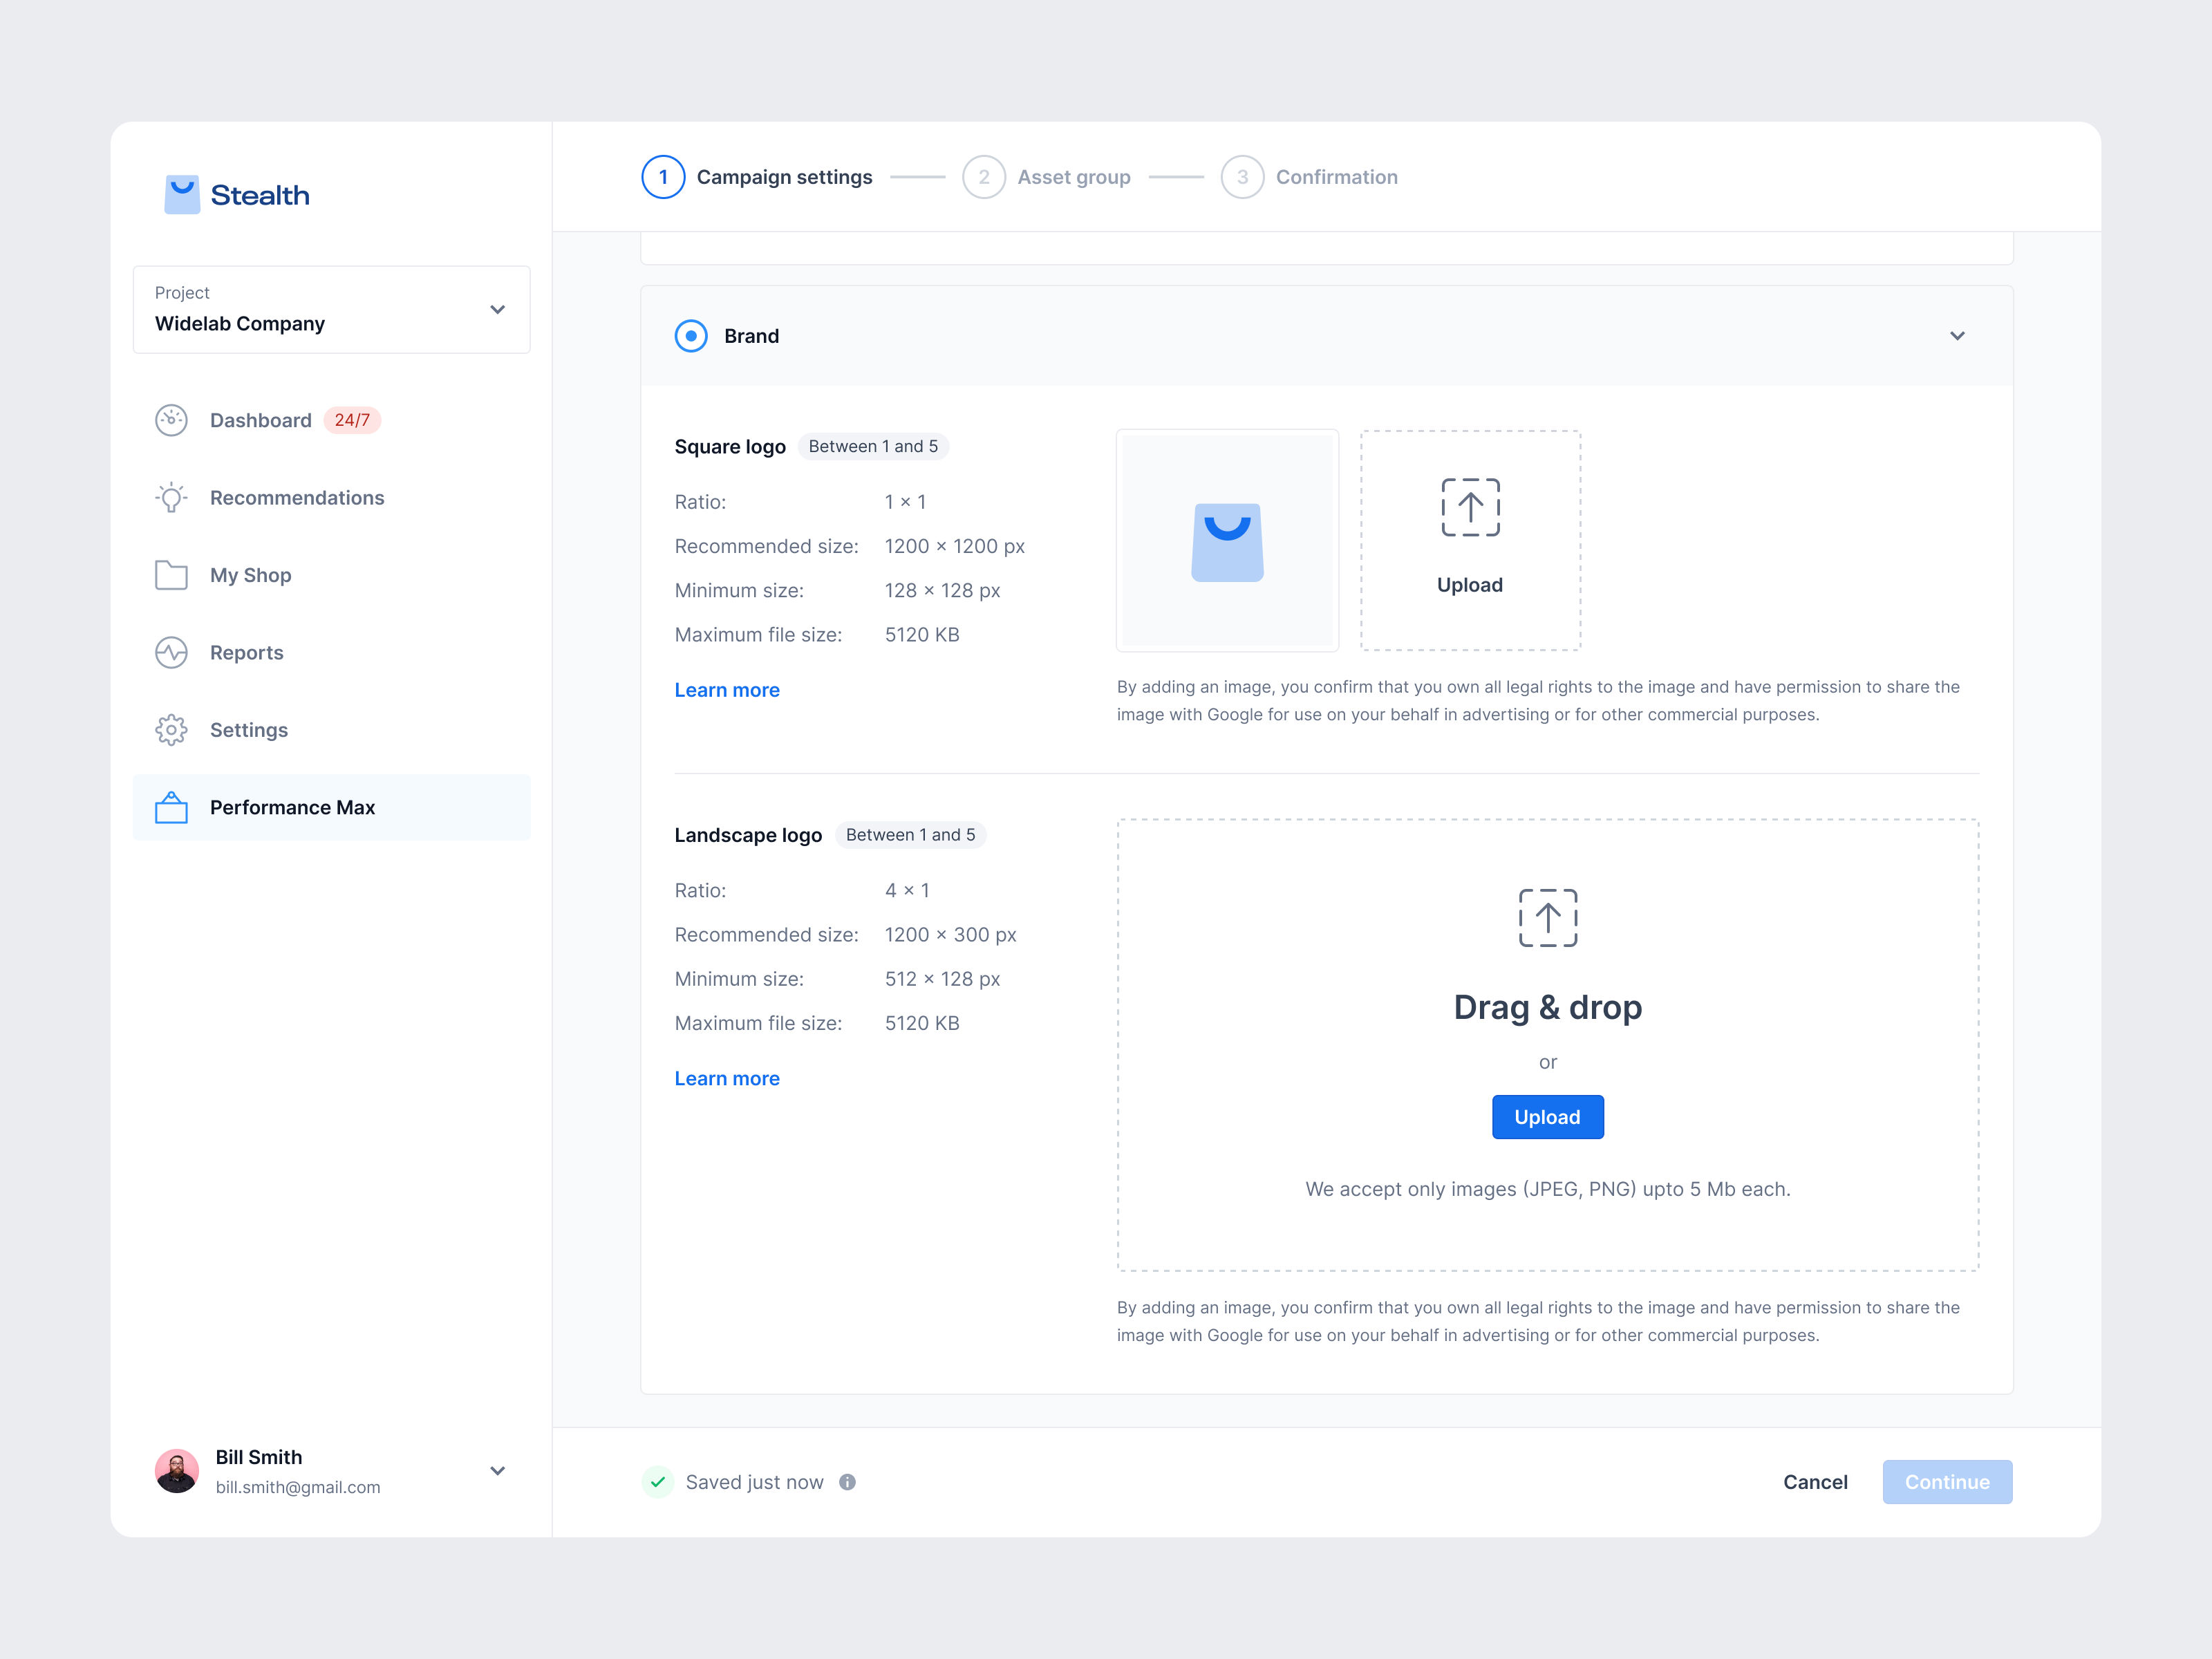Click the Stealth logo
This screenshot has height=1659, width=2212.
pyautogui.click(x=236, y=194)
